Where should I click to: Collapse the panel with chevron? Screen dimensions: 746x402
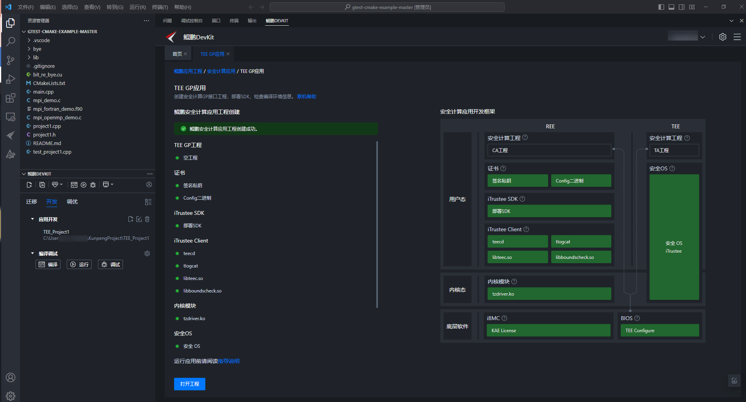pos(731,21)
